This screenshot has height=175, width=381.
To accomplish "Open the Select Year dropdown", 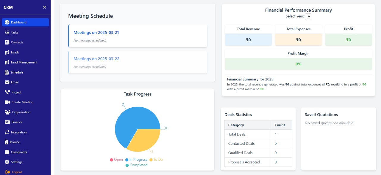I will point(308,17).
